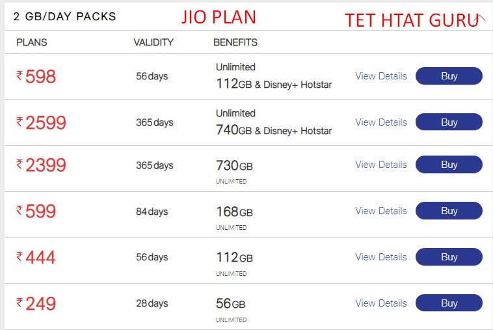Screen dimensions: 493x330
Task: View Details for the ₹2399 plan
Action: coord(381,164)
